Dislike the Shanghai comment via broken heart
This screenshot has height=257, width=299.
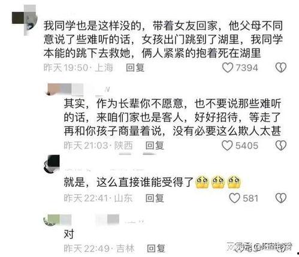281,68
